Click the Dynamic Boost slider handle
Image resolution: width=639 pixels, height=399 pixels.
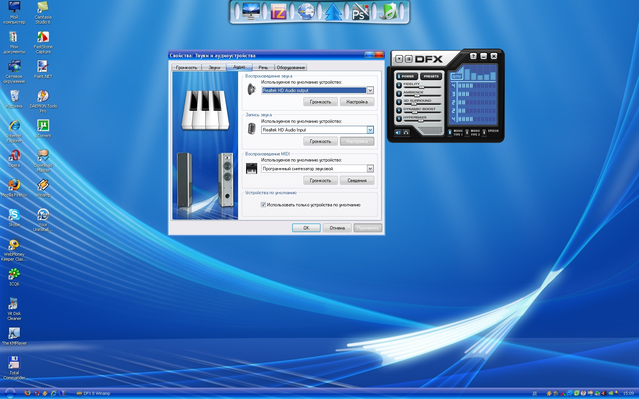coord(415,112)
